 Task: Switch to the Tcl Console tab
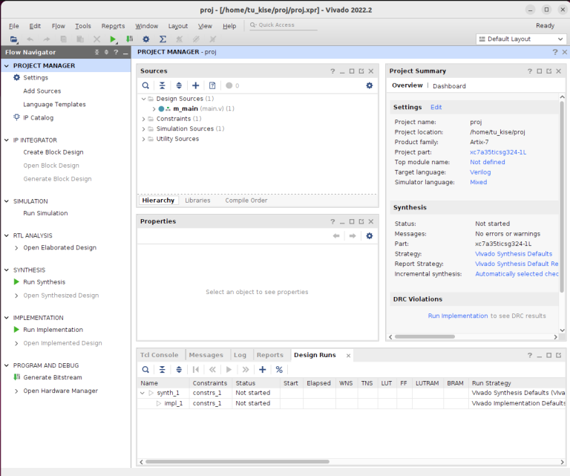pyautogui.click(x=160, y=355)
